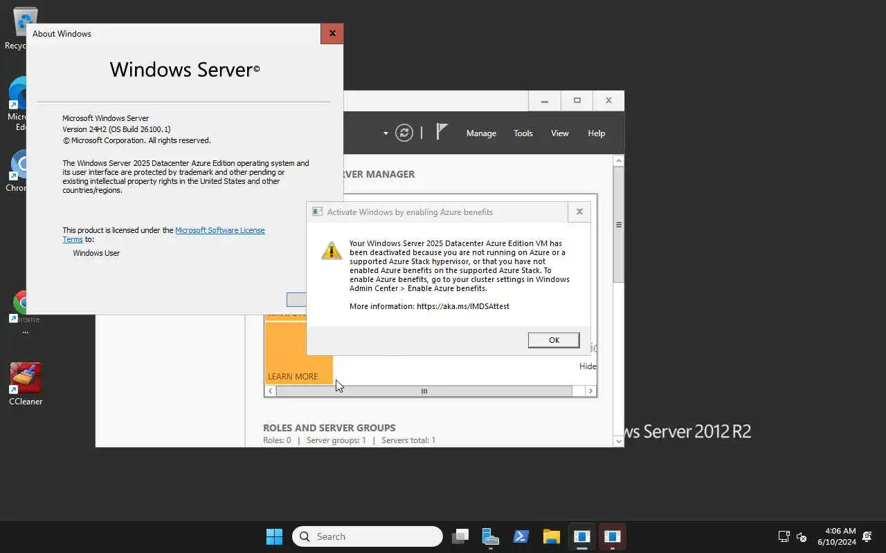The image size is (886, 553).
Task: Click the partially hidden About Windows OK button
Action: click(296, 299)
